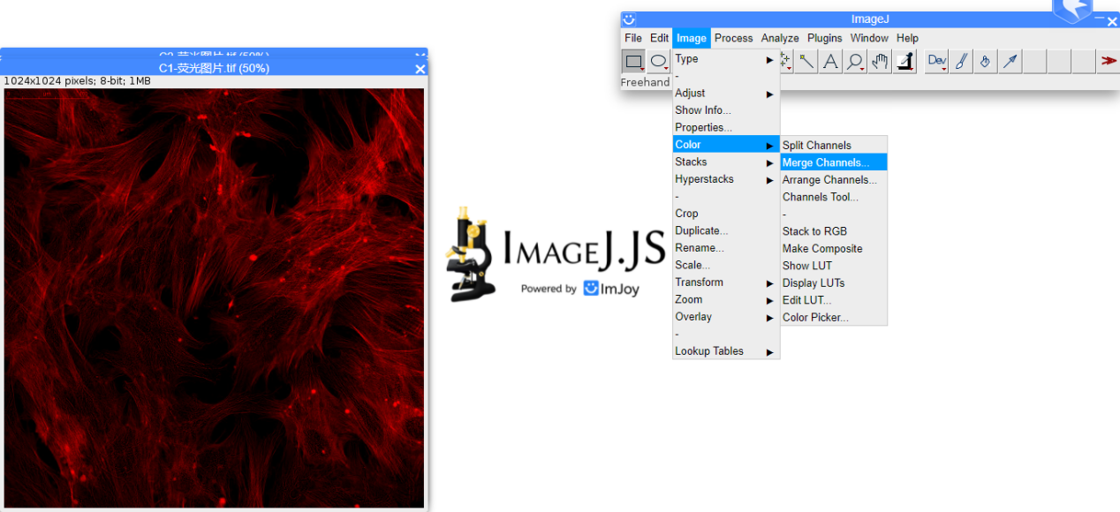Expand the Lookup Tables submenu
Screen dimensions: 1120x512
click(x=709, y=350)
